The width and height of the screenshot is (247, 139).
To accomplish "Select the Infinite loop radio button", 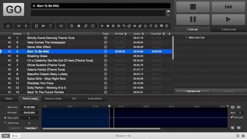I will coord(5,123).
